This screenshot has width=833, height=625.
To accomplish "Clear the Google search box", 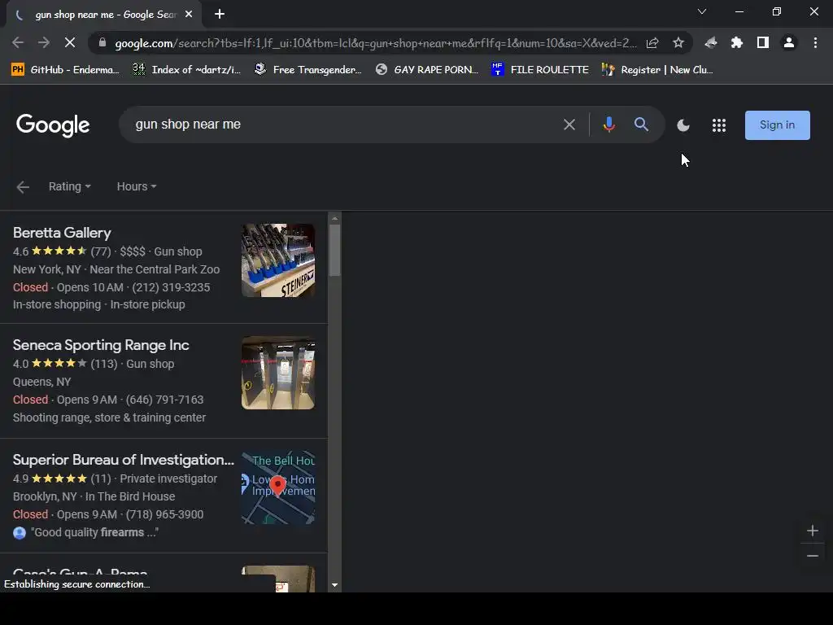I will point(569,125).
